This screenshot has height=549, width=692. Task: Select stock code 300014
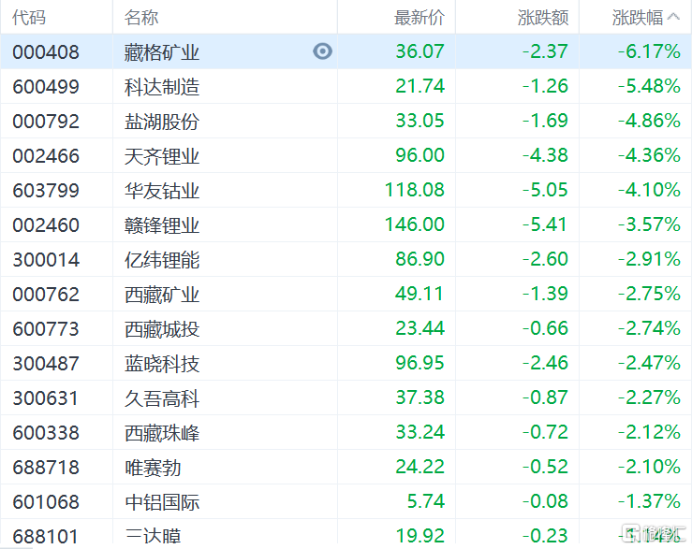[46, 260]
